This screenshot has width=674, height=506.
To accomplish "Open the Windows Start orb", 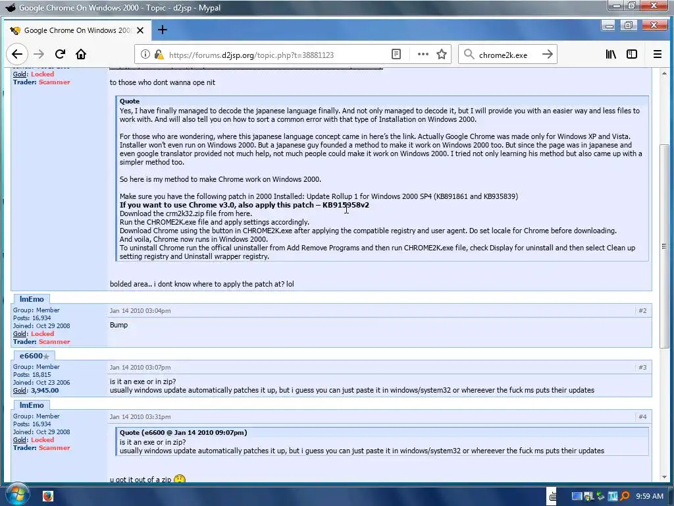I will (16, 495).
